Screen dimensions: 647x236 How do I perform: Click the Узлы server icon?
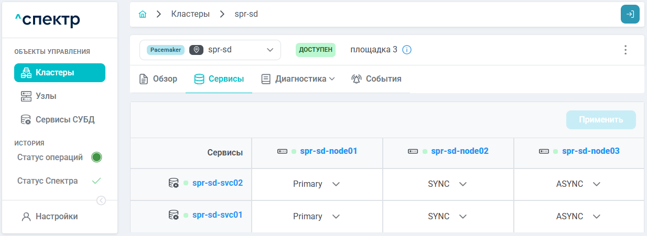coord(26,96)
